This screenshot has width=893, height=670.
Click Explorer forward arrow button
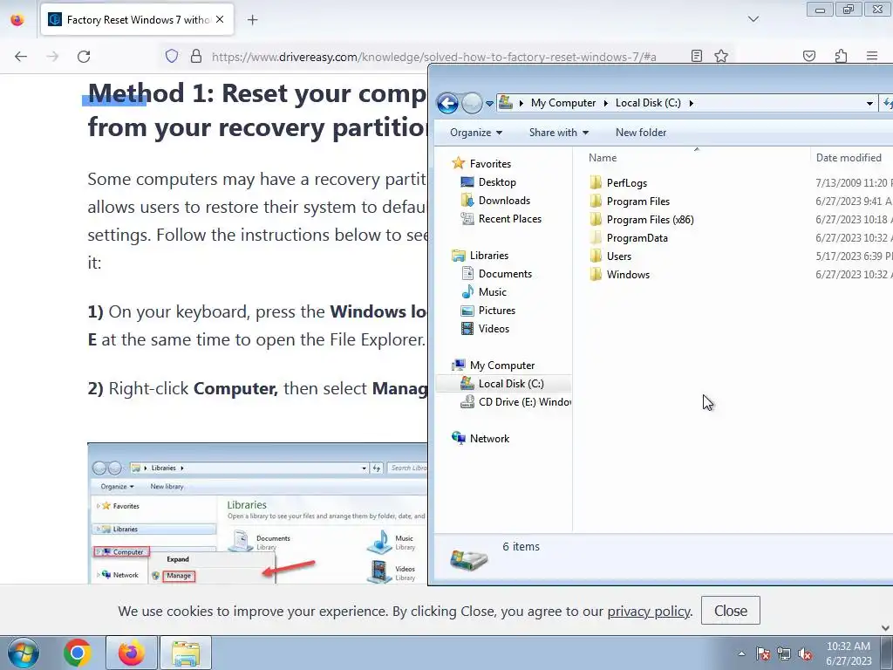472,103
